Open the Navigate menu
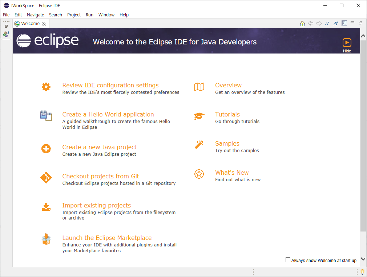 35,15
